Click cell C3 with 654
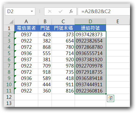The image size is (136, 113). pyautogui.click(x=63, y=41)
